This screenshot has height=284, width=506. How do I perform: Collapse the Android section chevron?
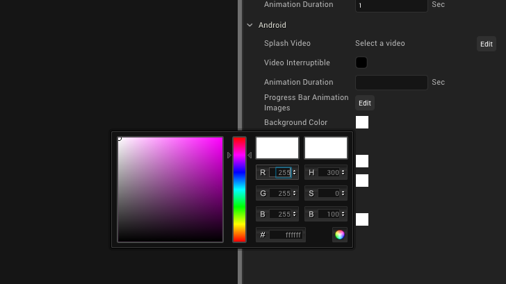250,25
